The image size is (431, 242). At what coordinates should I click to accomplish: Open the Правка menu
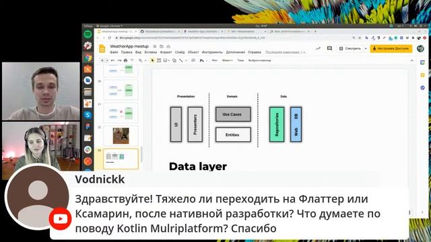point(127,52)
